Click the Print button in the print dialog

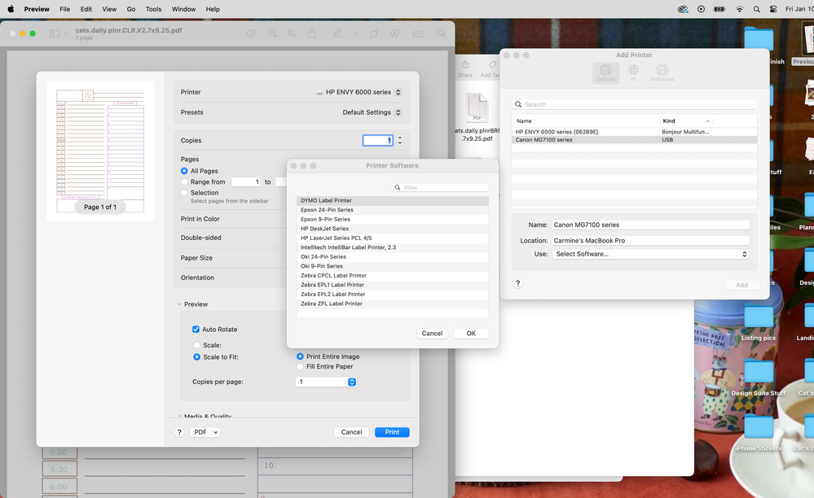click(x=392, y=432)
